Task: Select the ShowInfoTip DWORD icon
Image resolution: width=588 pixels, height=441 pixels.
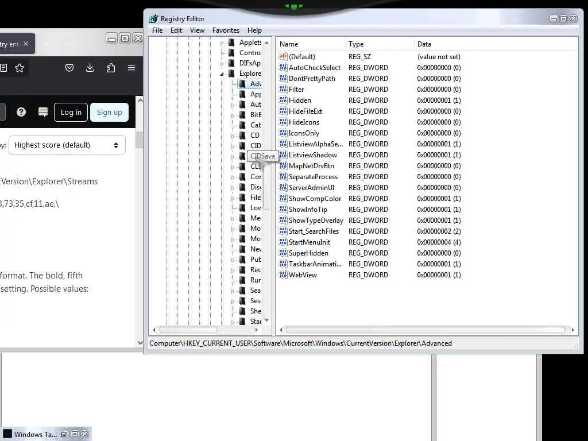Action: tap(283, 209)
